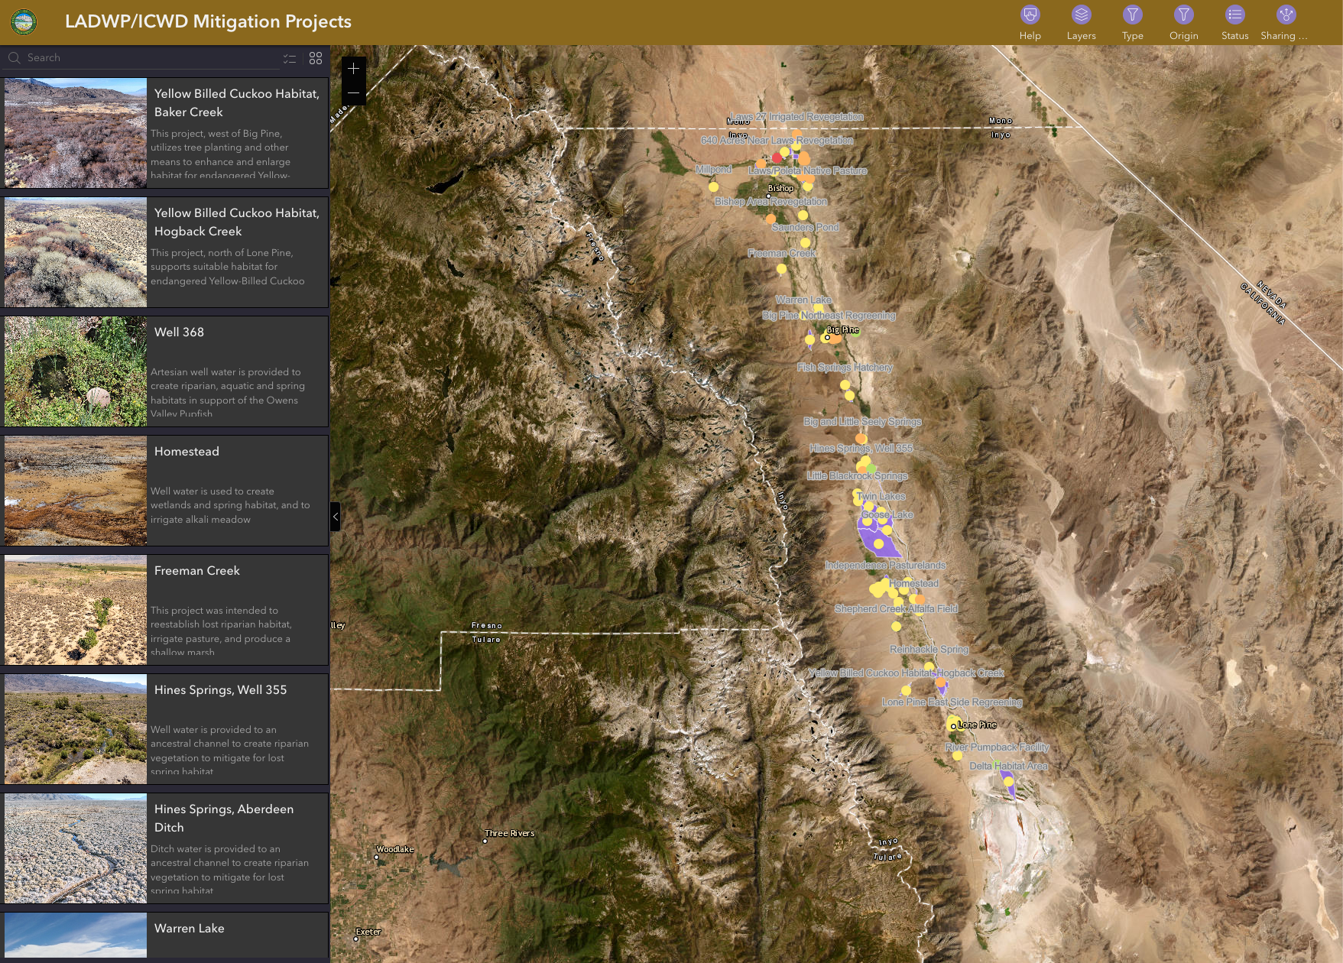This screenshot has height=963, width=1343.
Task: Collapse the project list side panel
Action: coord(335,517)
